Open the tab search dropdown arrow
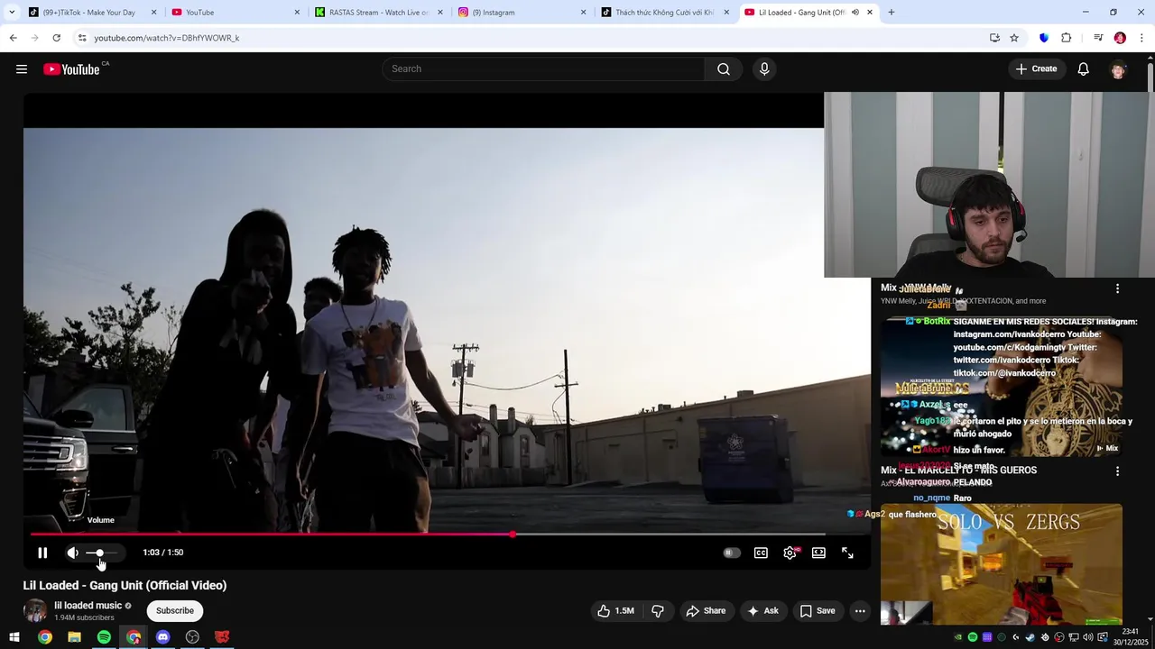1155x649 pixels. 12,13
